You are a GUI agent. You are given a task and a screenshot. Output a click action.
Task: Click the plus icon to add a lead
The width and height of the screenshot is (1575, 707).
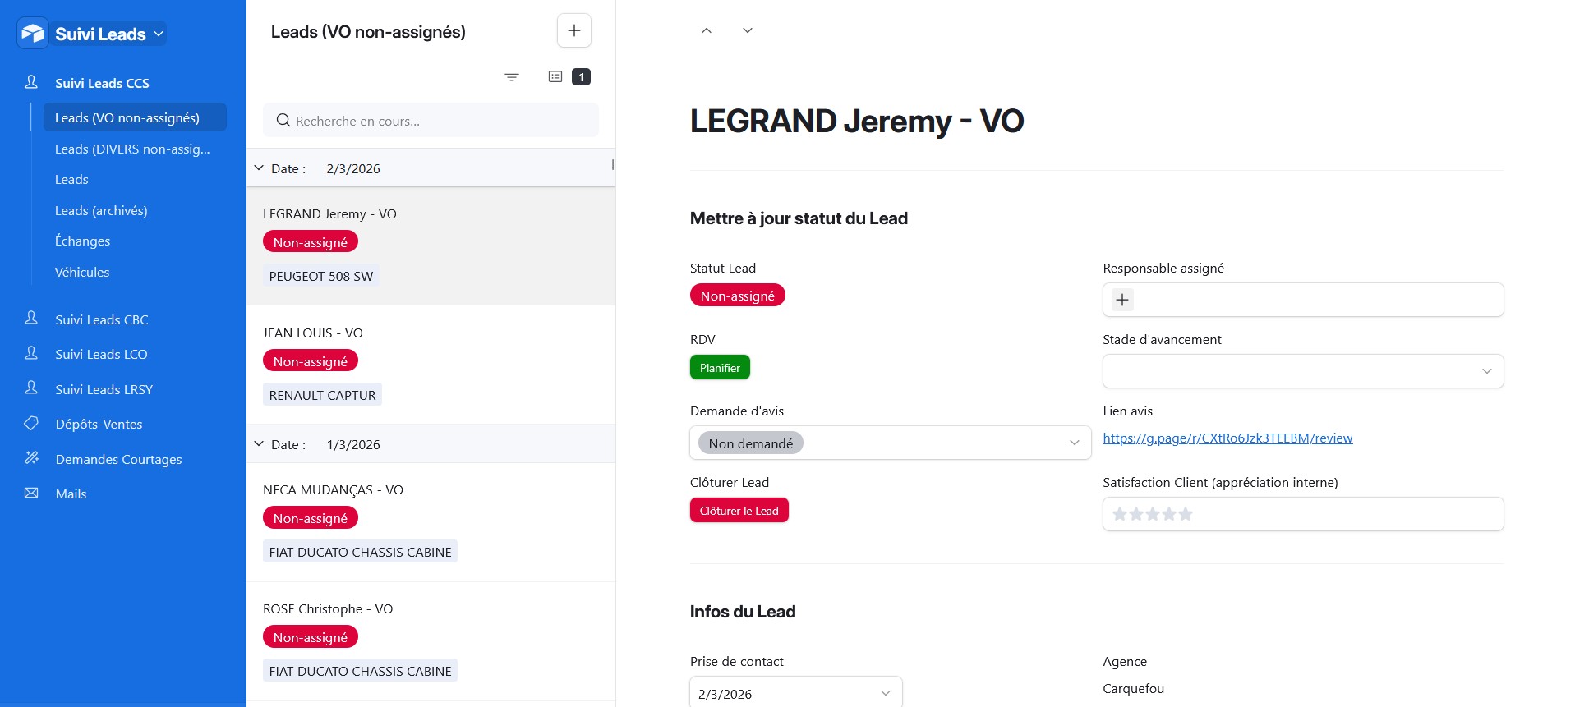tap(574, 31)
